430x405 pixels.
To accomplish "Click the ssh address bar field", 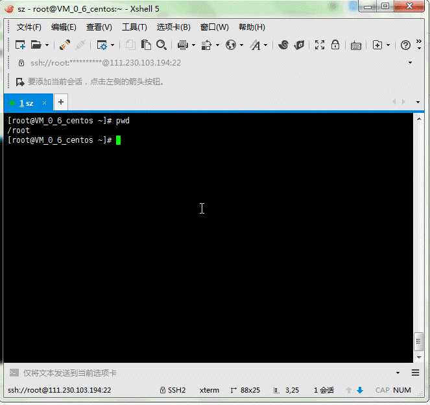I will click(x=214, y=63).
